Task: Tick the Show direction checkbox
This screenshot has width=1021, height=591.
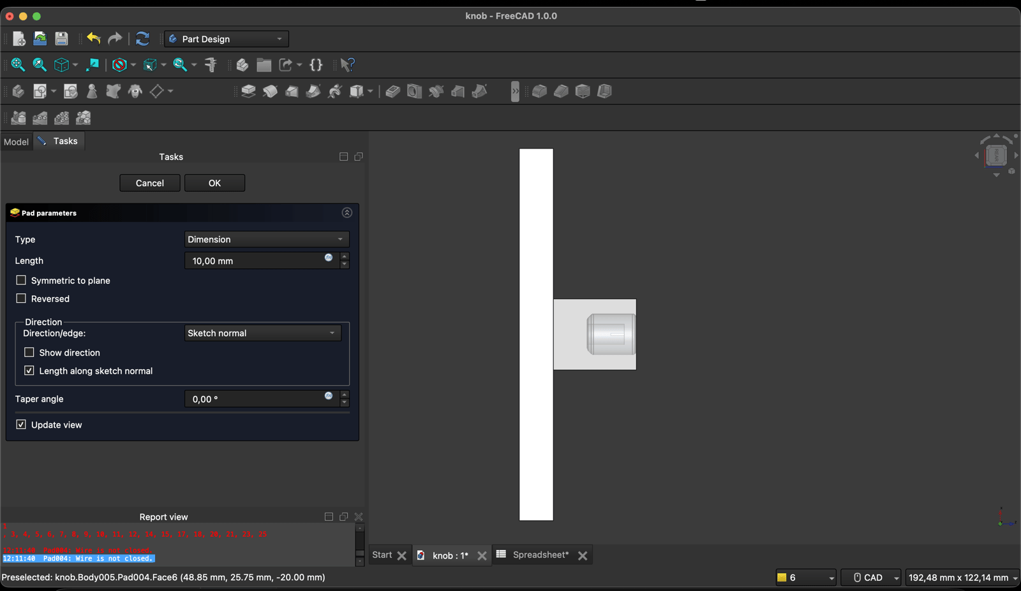Action: tap(29, 353)
